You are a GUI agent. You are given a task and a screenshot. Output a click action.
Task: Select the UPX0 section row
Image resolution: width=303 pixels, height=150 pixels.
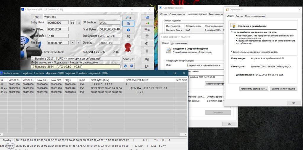(93, 84)
